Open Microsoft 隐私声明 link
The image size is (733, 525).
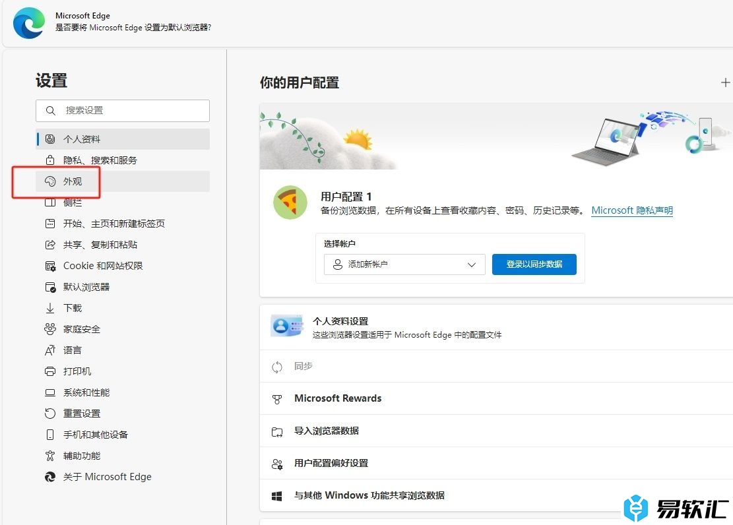[x=632, y=211]
